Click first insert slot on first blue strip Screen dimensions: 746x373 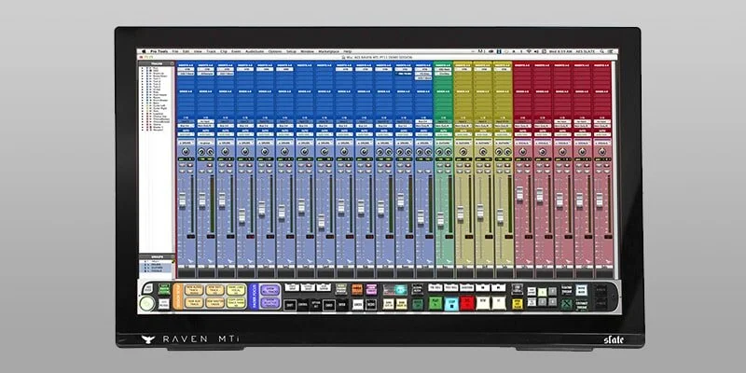tap(186, 69)
